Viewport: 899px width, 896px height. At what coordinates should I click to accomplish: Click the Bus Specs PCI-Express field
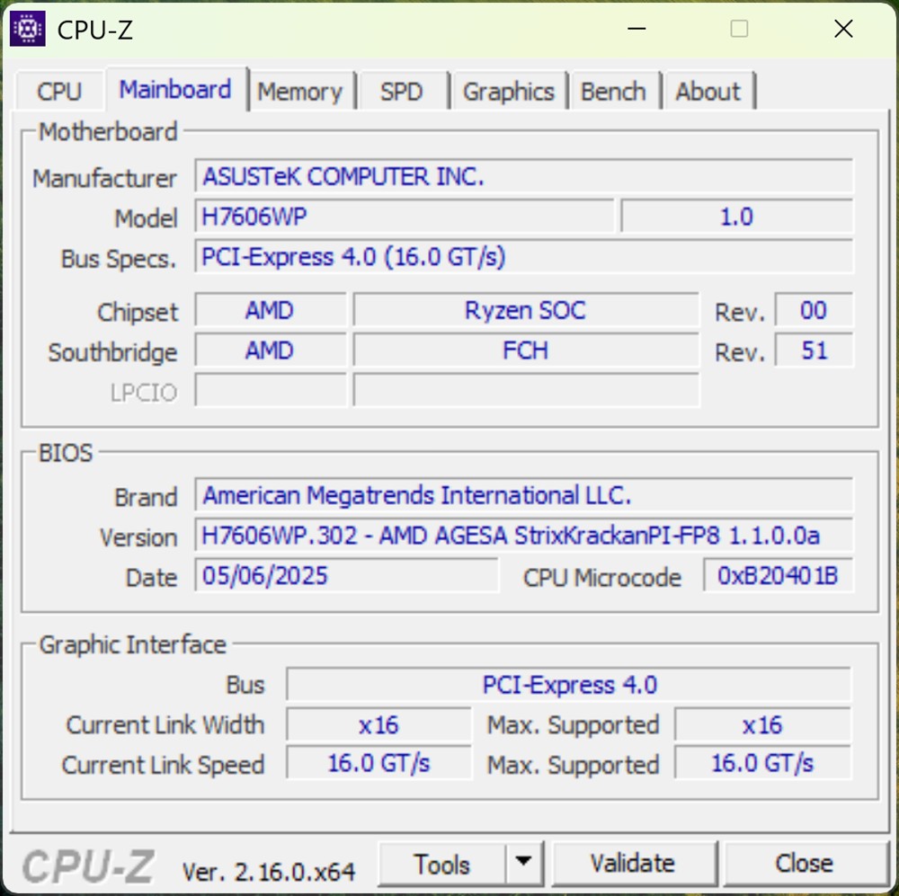point(523,258)
